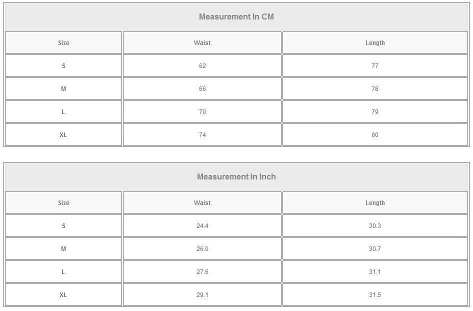The height and width of the screenshot is (311, 473).
Task: Click the "Measurement In Inch" table title
Action: [x=236, y=176]
